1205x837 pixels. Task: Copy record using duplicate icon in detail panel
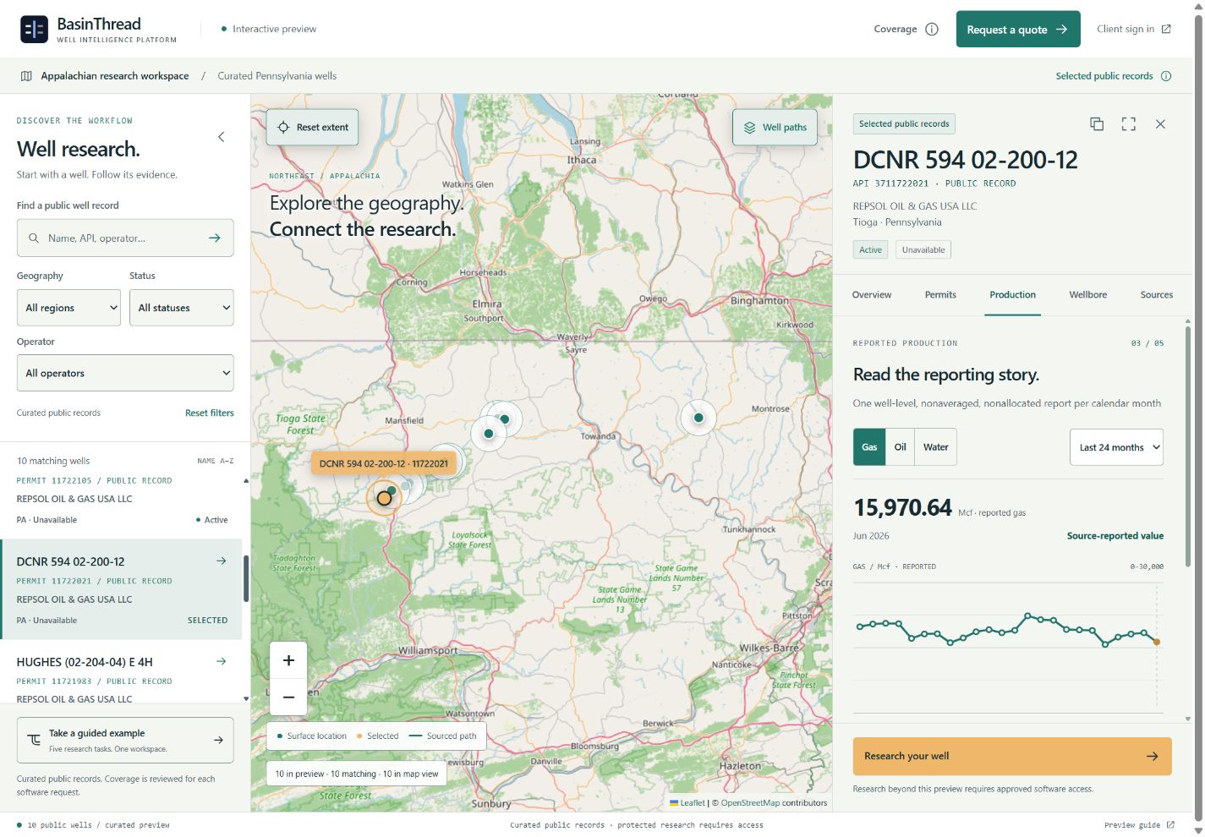(1097, 124)
